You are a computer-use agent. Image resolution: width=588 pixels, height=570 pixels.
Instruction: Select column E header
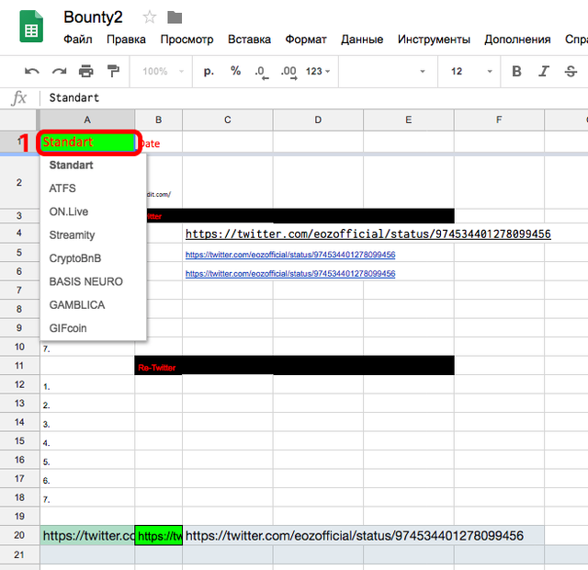[408, 120]
